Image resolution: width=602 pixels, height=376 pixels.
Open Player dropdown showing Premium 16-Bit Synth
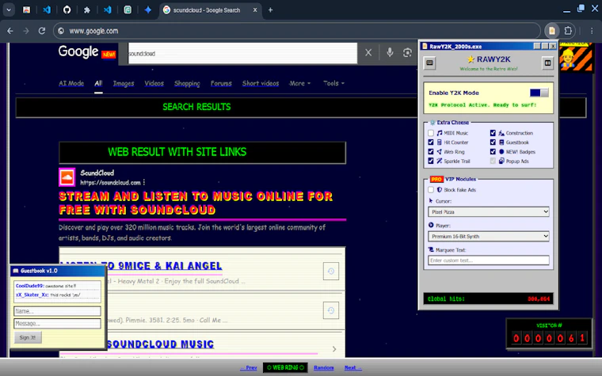(x=489, y=237)
